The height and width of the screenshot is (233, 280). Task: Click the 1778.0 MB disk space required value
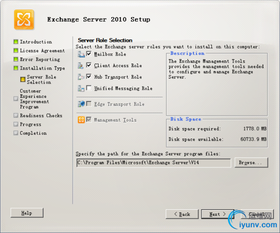255,129
